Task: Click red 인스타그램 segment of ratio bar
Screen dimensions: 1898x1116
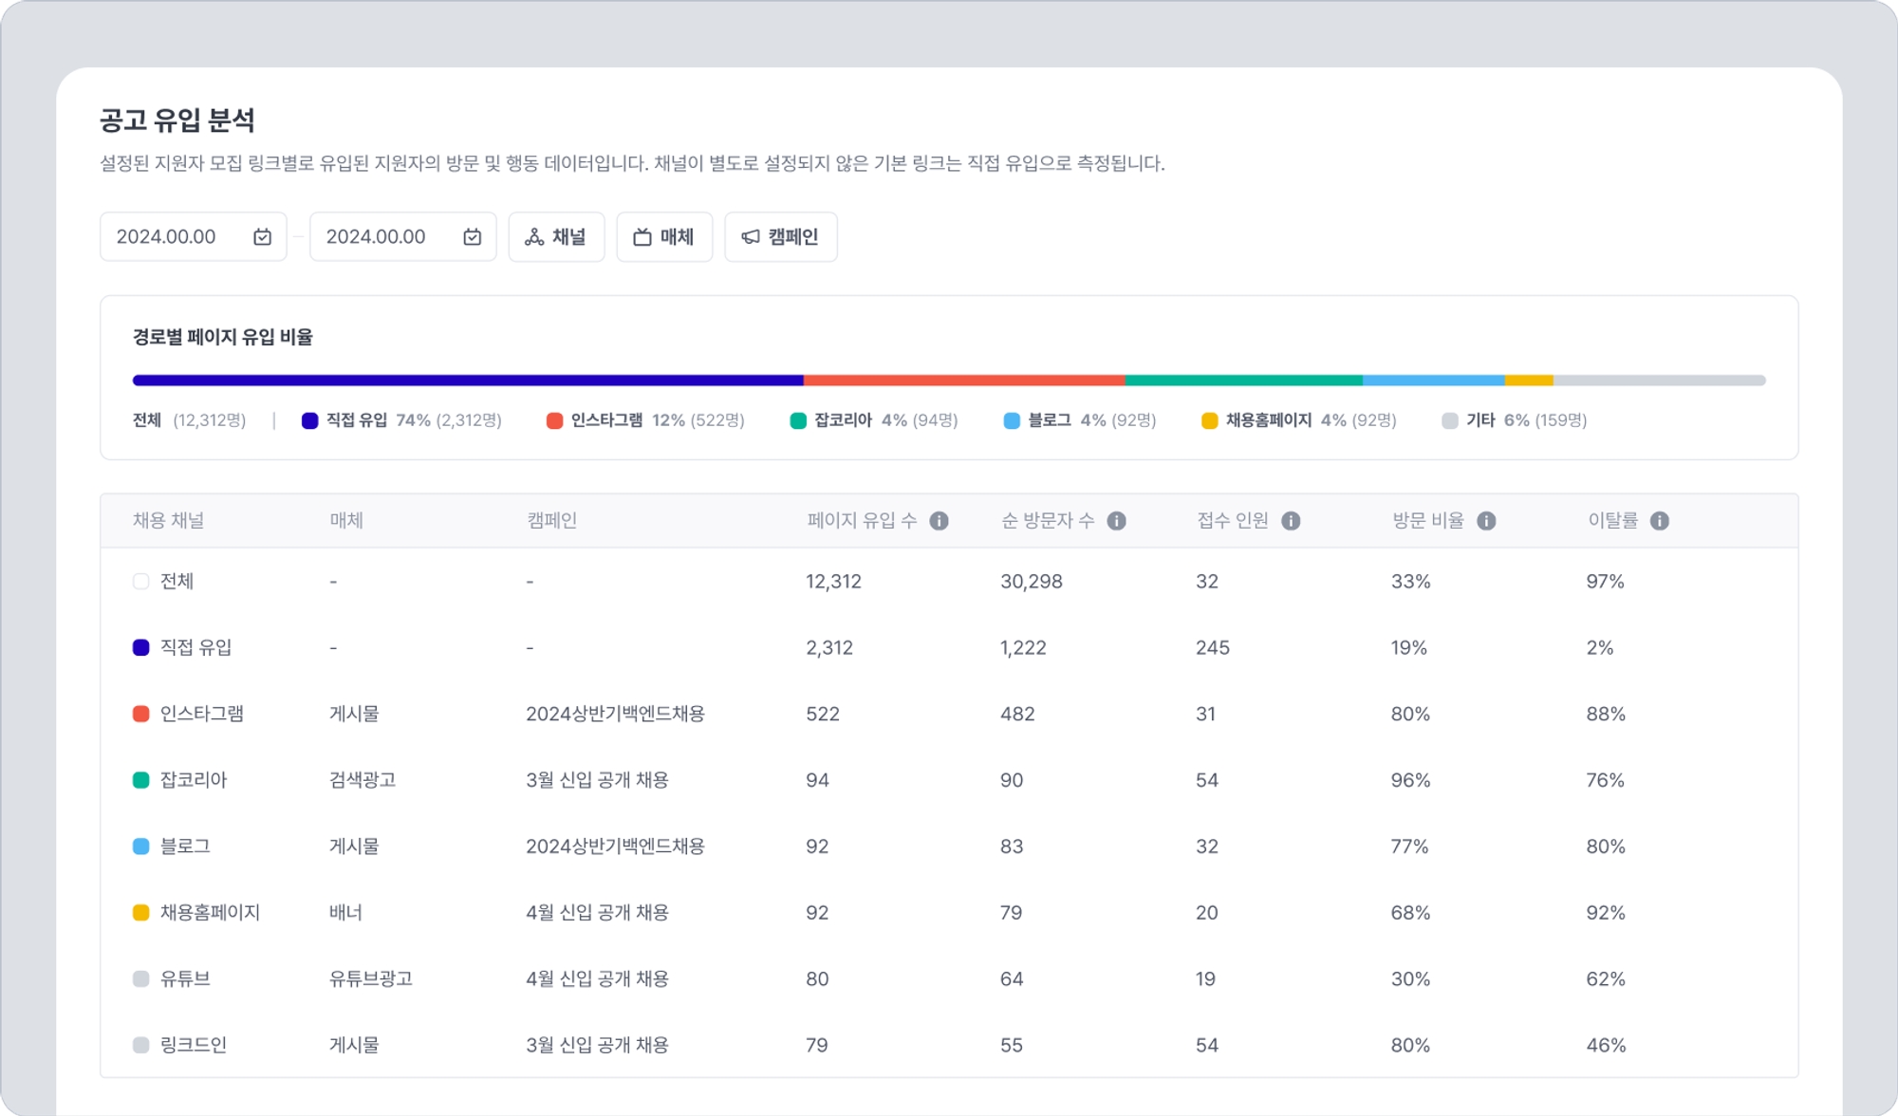Action: [963, 381]
